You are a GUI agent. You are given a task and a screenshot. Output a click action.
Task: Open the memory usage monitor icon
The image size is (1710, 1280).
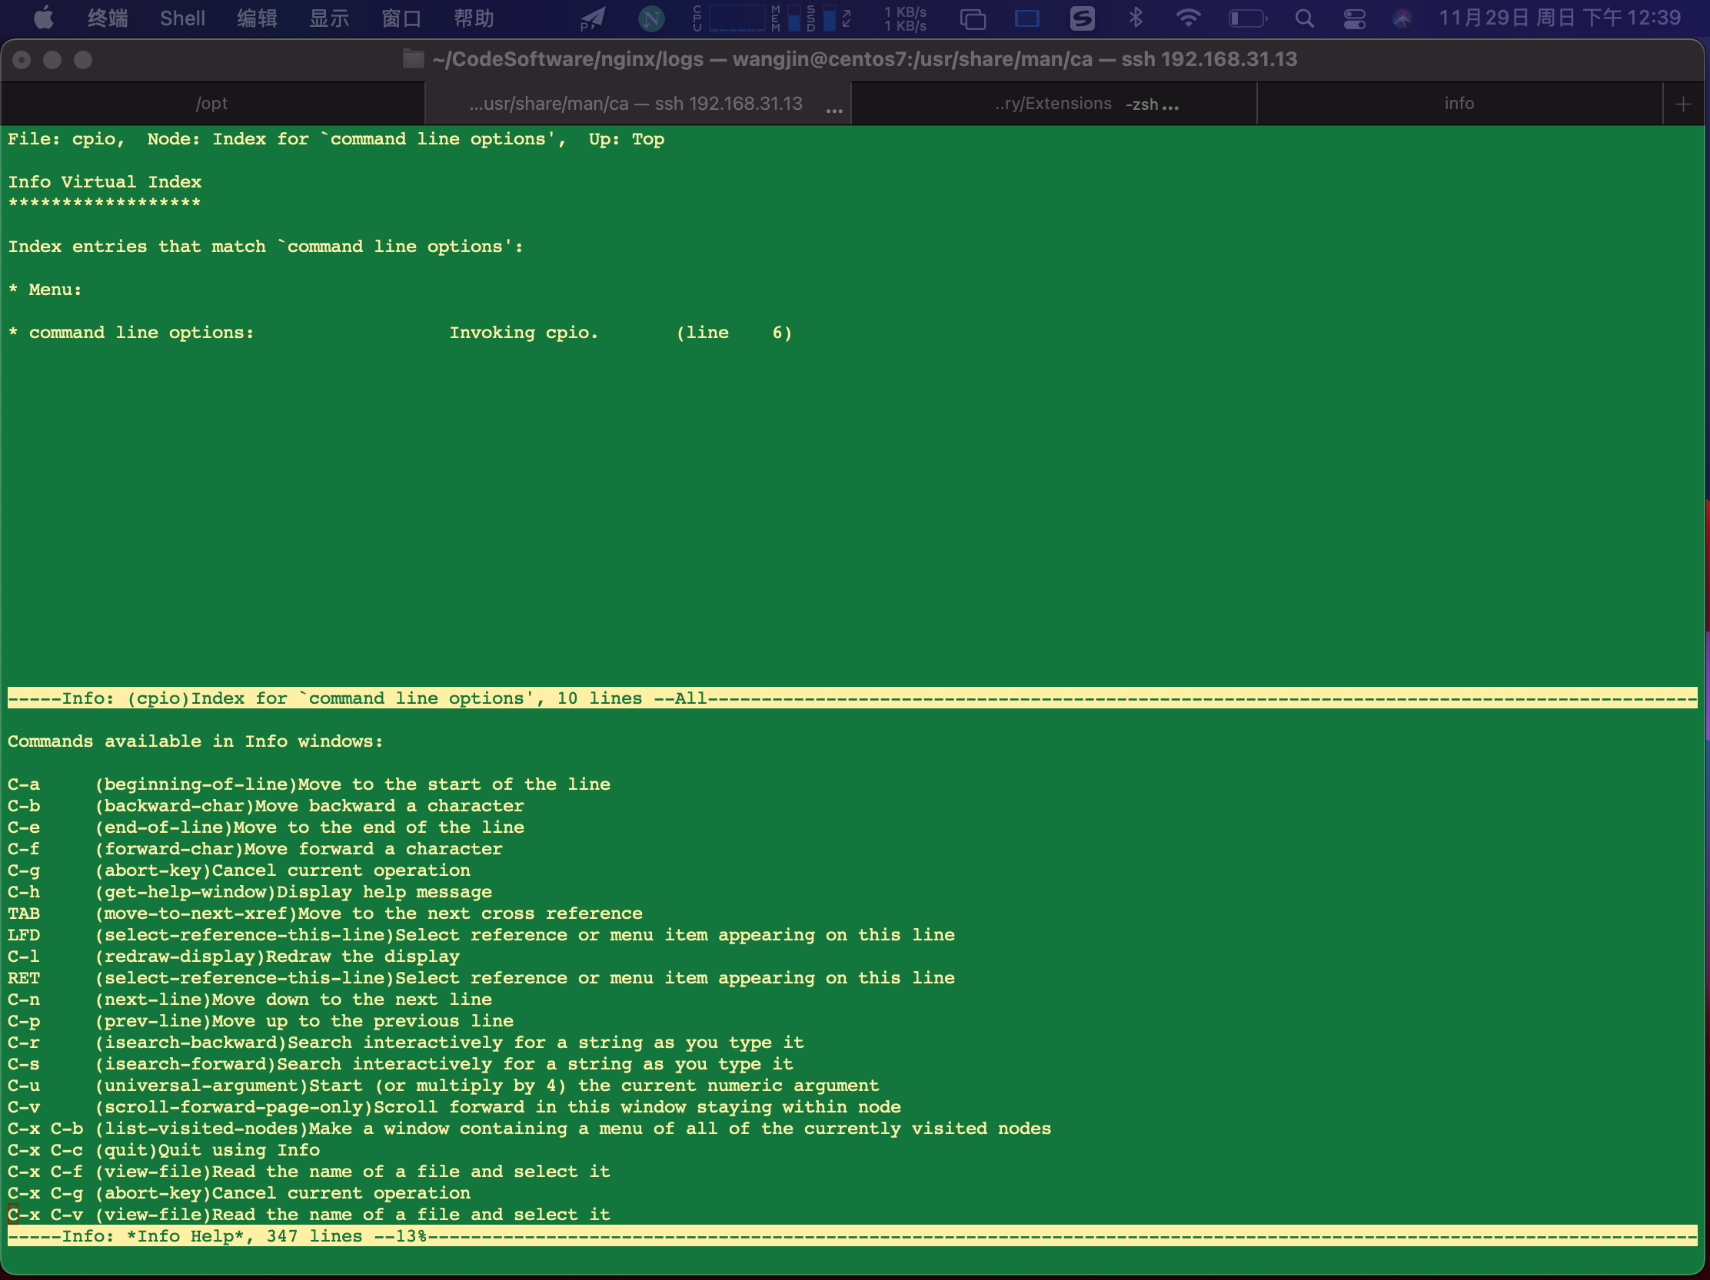787,18
